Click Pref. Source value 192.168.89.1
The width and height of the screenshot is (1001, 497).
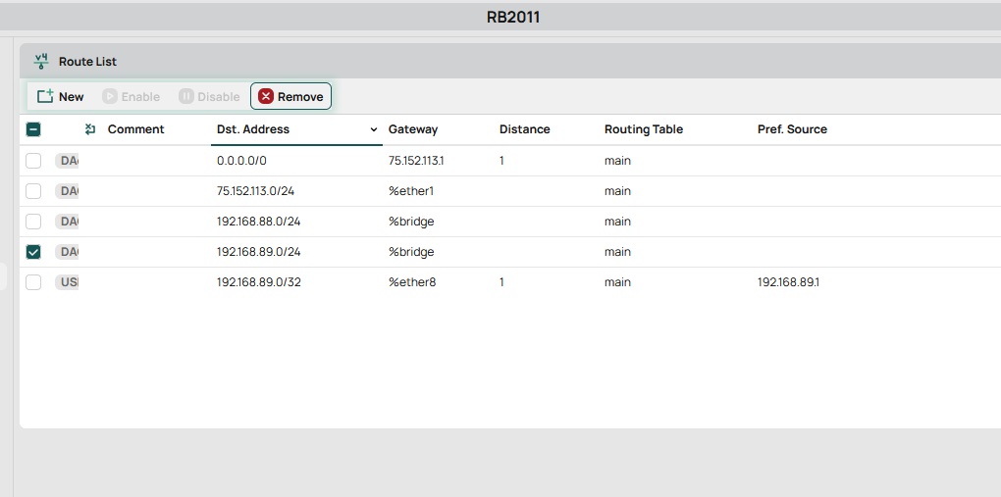pos(788,282)
